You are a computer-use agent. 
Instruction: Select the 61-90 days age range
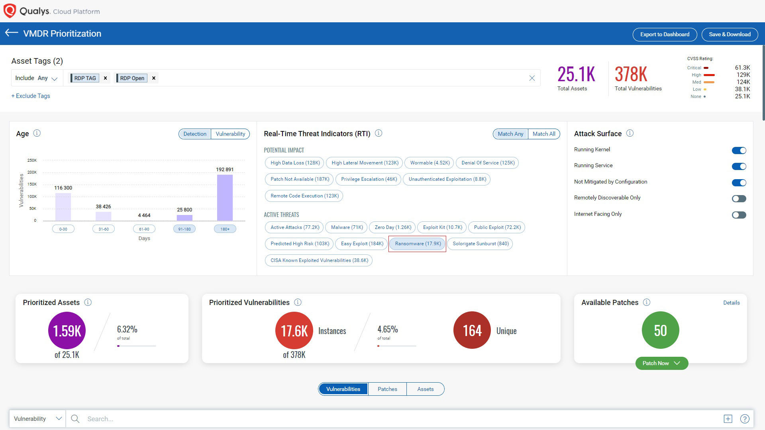click(144, 229)
